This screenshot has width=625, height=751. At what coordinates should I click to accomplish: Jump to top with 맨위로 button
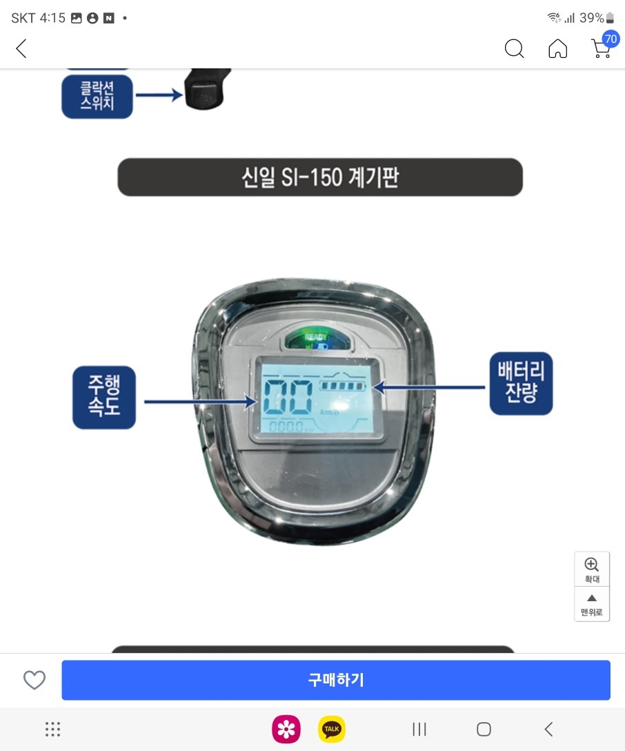pos(592,605)
